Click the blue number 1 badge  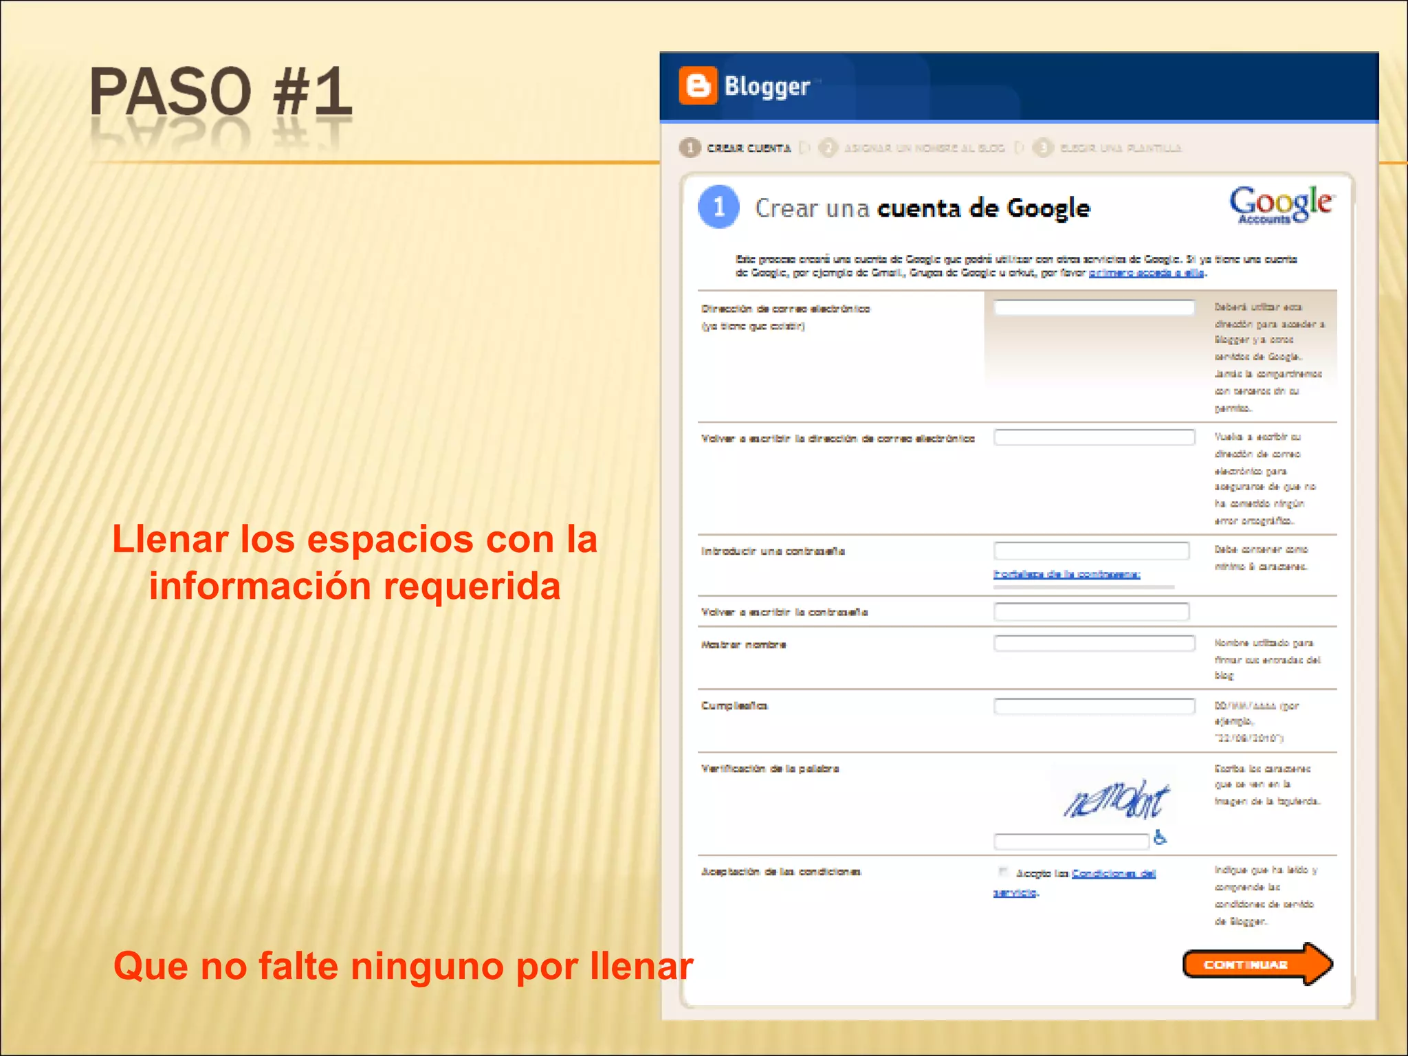pyautogui.click(x=718, y=207)
